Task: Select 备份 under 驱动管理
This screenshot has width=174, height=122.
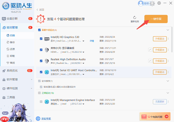Action: (x=12, y=42)
